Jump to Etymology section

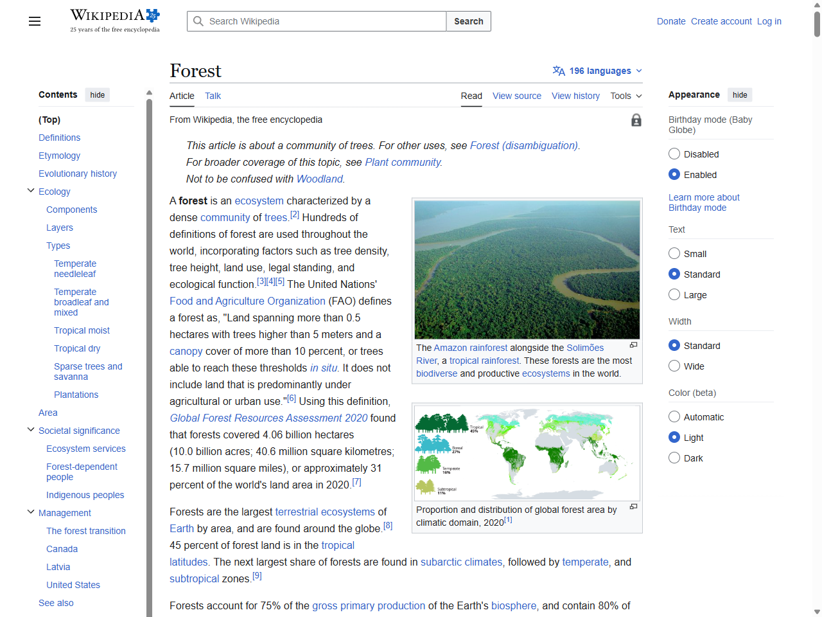[x=59, y=156]
